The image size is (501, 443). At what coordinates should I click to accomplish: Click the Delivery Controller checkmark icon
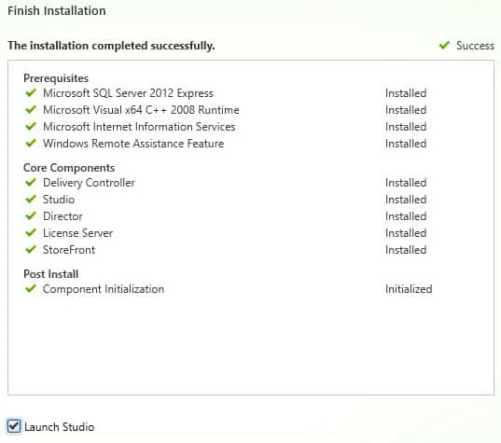(31, 183)
